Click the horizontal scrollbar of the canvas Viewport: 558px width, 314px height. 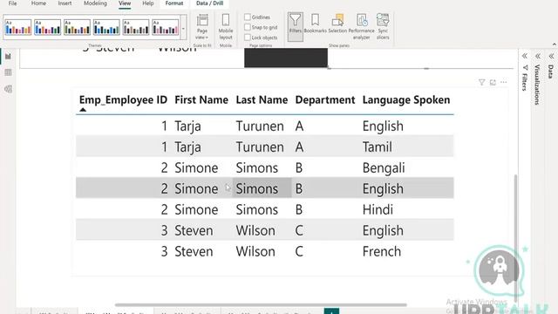[261, 304]
